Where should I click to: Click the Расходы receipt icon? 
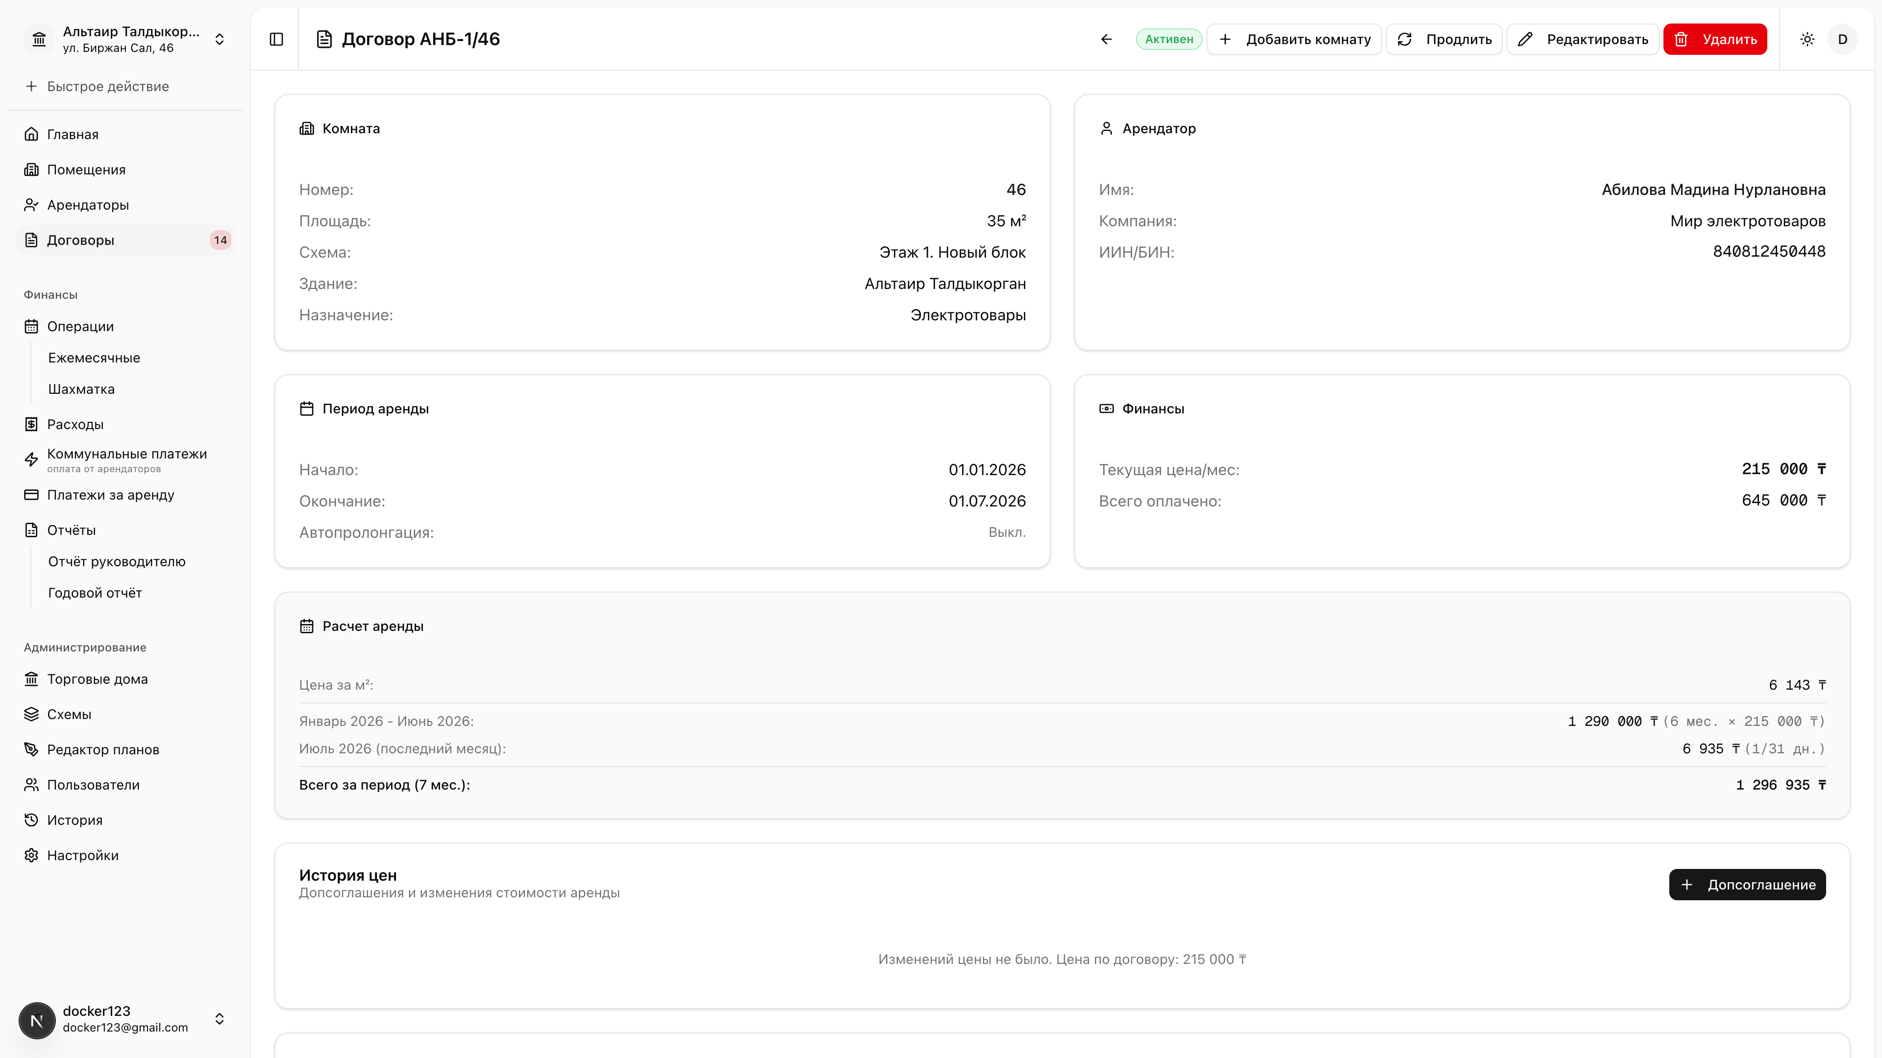(31, 424)
